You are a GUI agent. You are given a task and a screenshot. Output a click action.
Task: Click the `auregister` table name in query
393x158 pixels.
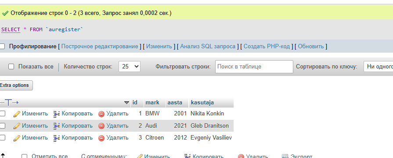point(64,29)
